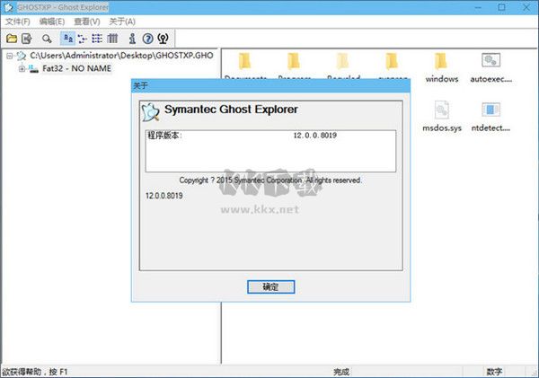Click the extract toolbar icon beside Open
Image resolution: width=539 pixels, height=378 pixels.
click(27, 39)
